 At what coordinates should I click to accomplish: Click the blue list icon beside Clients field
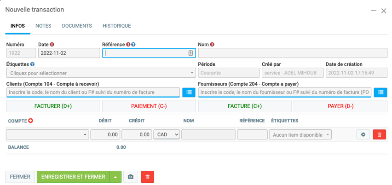[189, 92]
